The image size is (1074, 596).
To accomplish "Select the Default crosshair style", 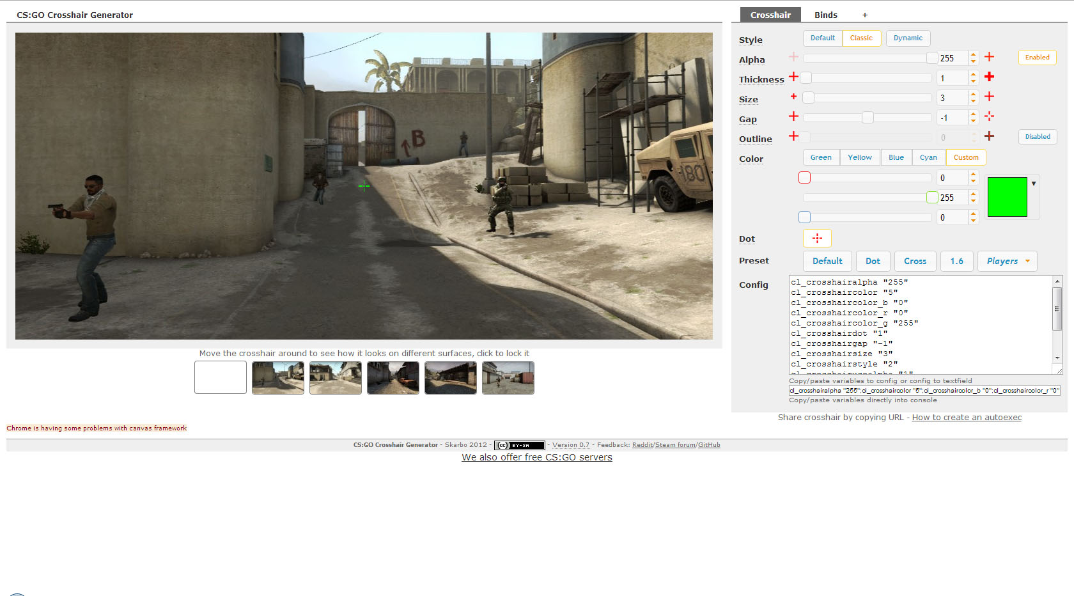I will pos(823,38).
